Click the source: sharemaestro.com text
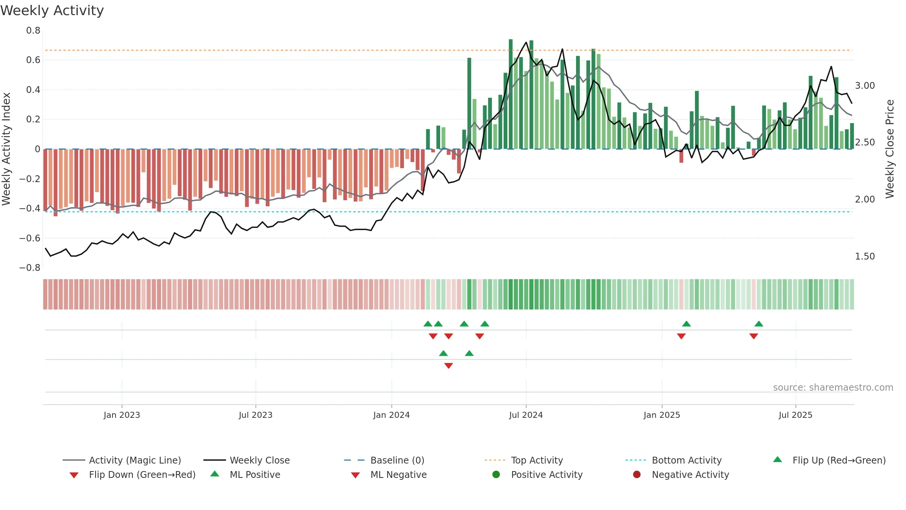Viewport: 906px width, 510px height. [833, 387]
